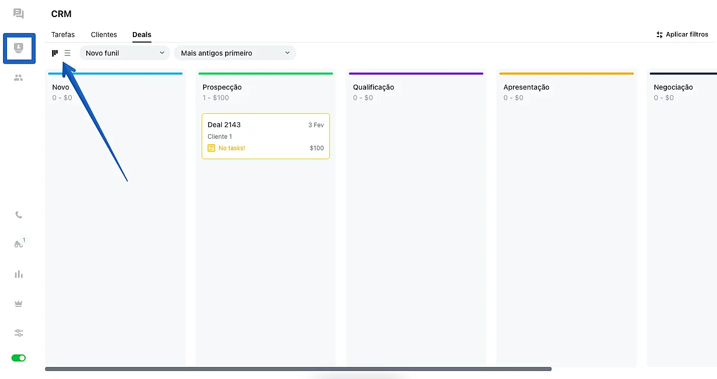Image resolution: width=717 pixels, height=379 pixels.
Task: Open the Novo funil dropdown
Action: point(124,53)
